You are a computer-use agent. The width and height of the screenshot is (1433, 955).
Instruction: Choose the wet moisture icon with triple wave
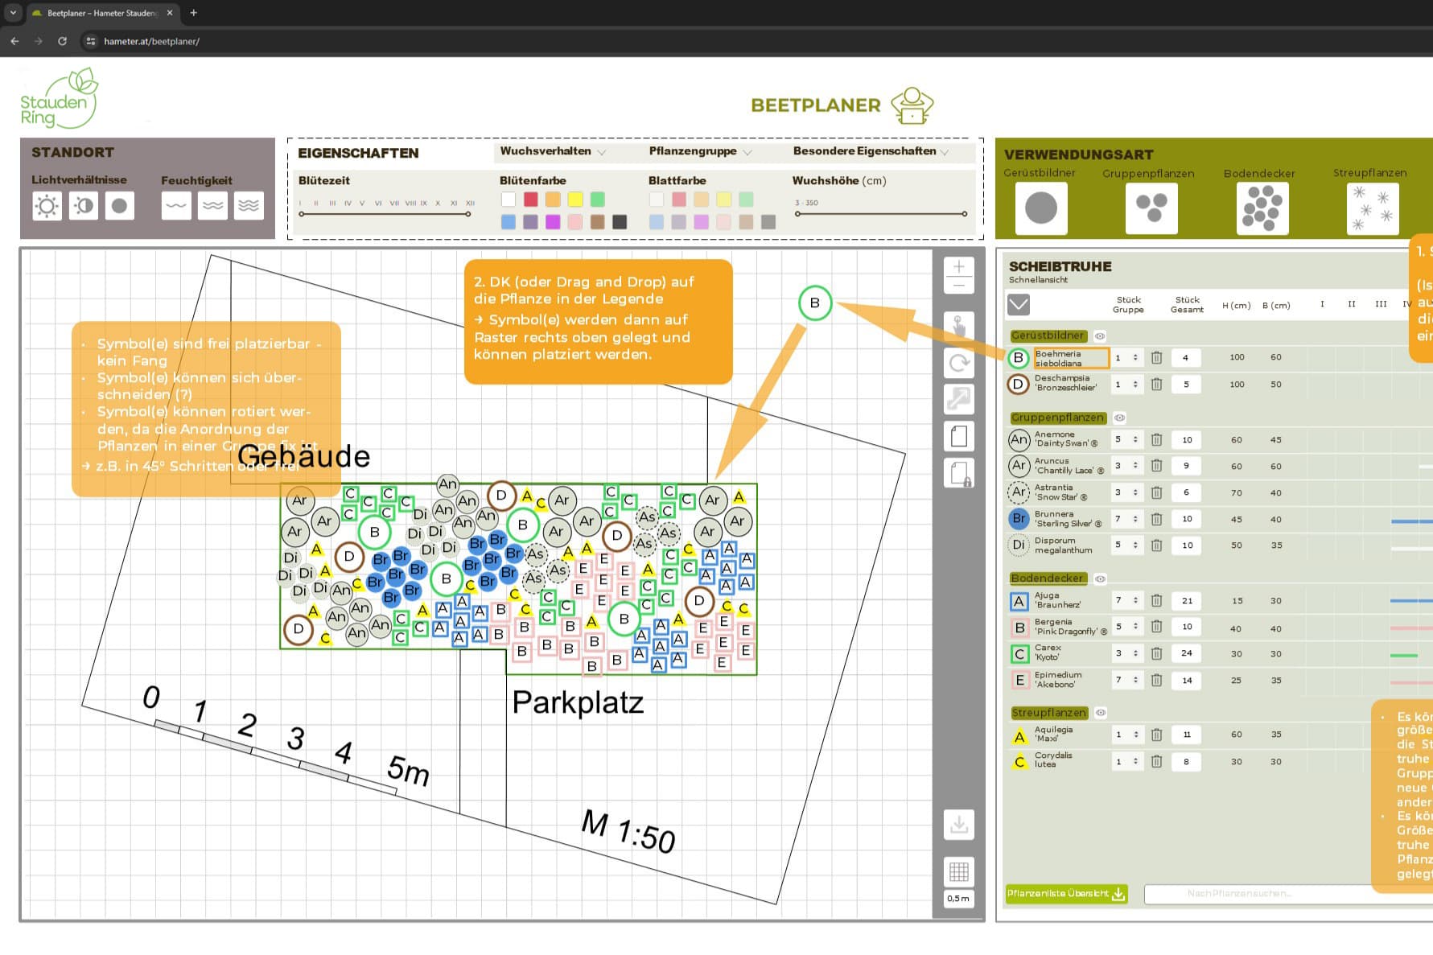click(x=249, y=206)
